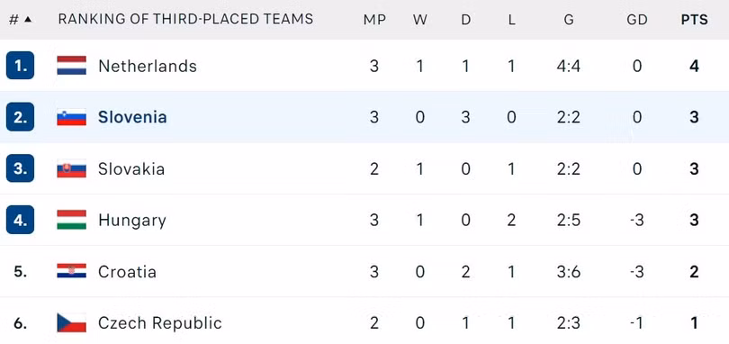Click the G goals column header
The image size is (729, 344).
[569, 20]
